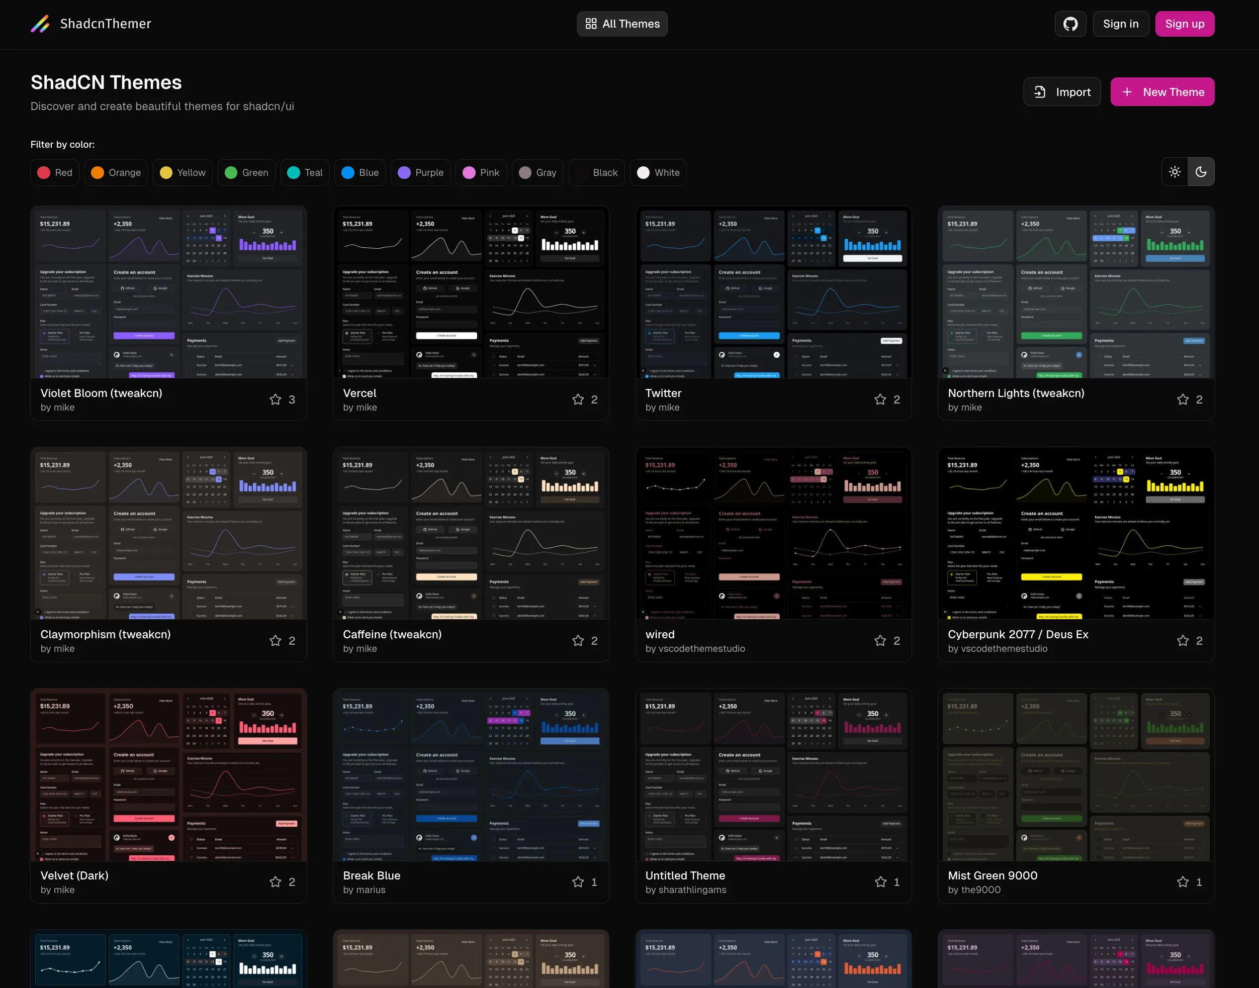Star the Twitter theme
This screenshot has width=1259, height=988.
(x=880, y=399)
